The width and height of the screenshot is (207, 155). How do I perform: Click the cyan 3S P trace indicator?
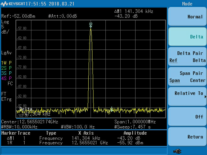pyautogui.click(x=6, y=73)
